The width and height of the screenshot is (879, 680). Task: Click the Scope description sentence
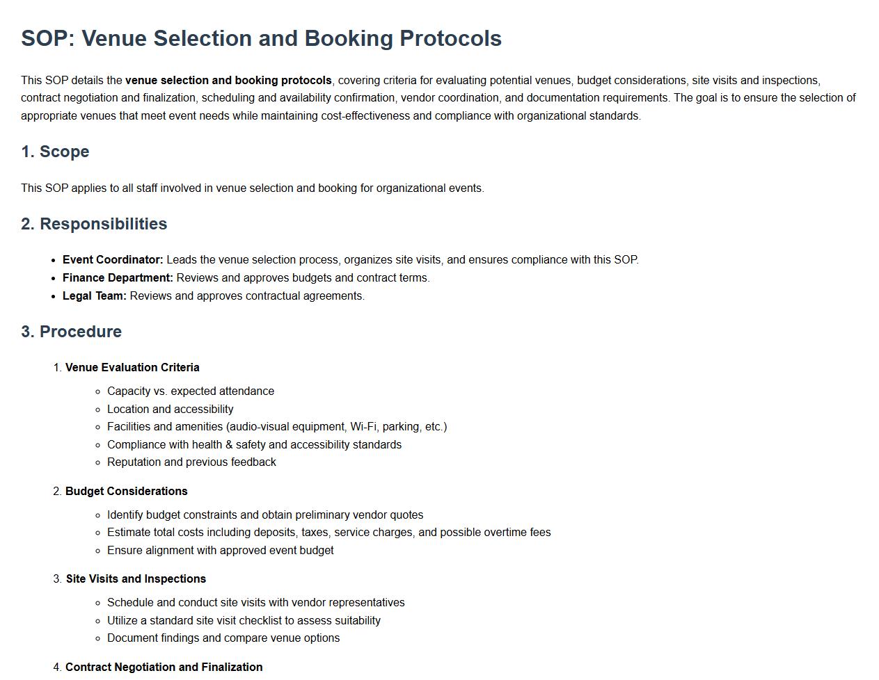252,188
